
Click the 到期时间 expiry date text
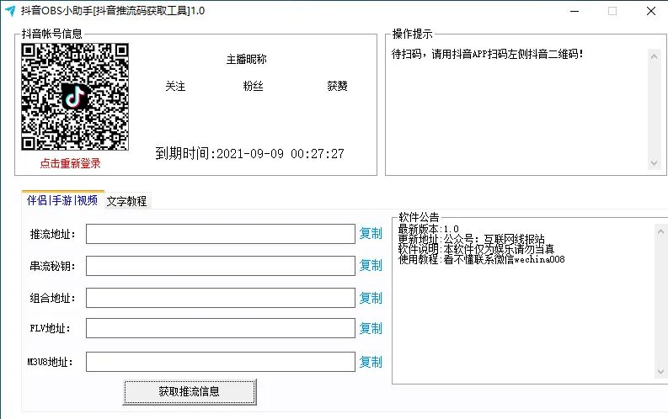tap(249, 154)
